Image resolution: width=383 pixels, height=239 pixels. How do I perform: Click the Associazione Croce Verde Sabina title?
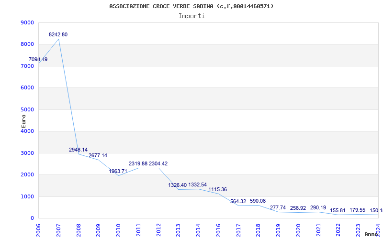pyautogui.click(x=191, y=6)
